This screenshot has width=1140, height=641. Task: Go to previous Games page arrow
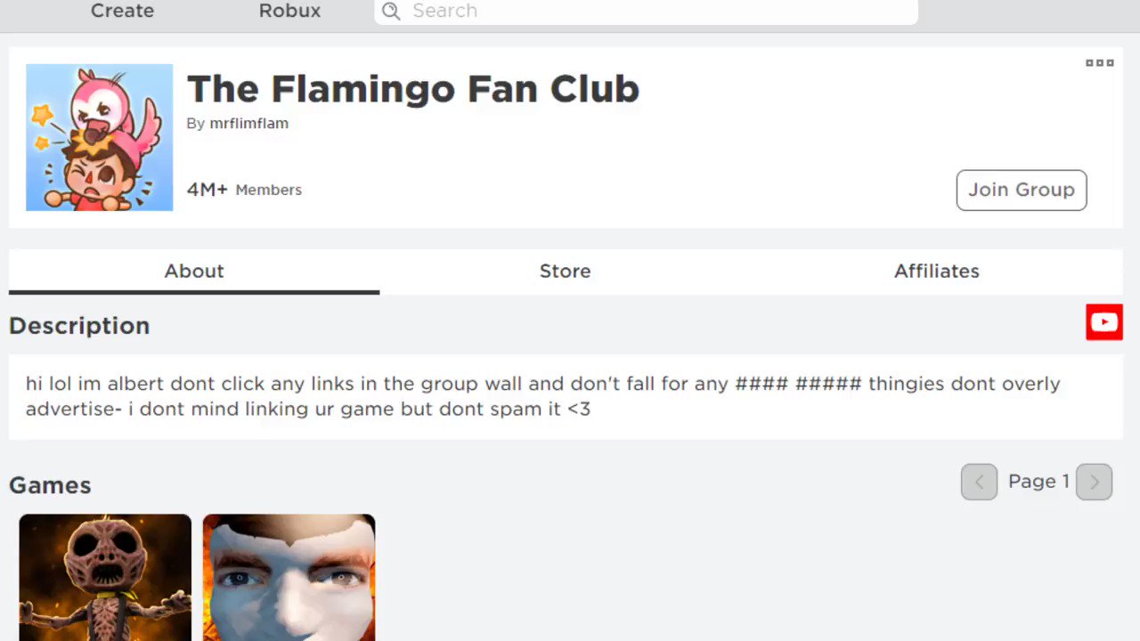coord(979,482)
